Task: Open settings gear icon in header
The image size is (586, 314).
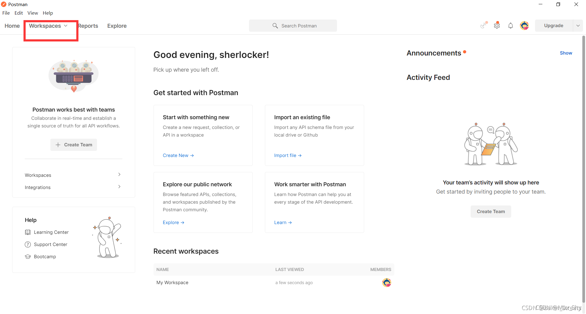Action: point(497,26)
